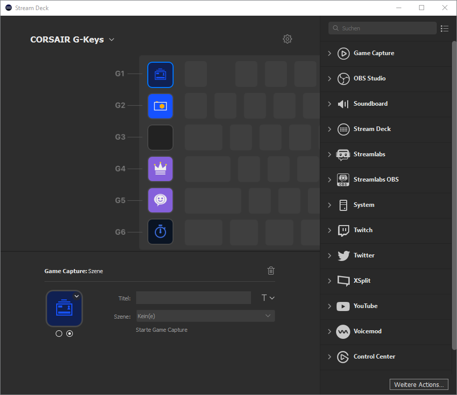
Task: Select the G2 blue folder key
Action: tap(160, 106)
